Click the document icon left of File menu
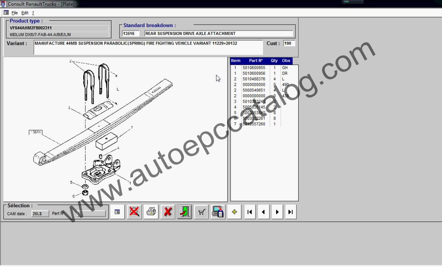442x267 pixels. [x=6, y=12]
